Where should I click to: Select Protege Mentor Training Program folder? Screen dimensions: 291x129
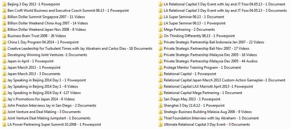click(x=200, y=68)
